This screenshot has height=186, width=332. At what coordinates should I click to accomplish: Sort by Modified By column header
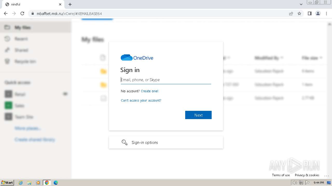pyautogui.click(x=269, y=58)
